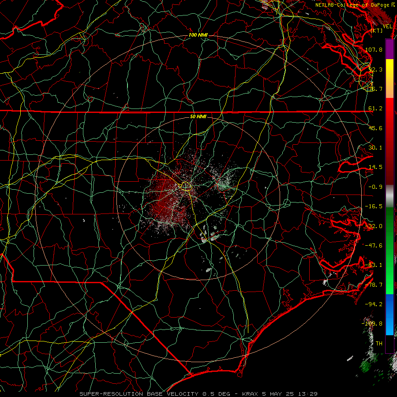Screen dimensions: 397x397
Task: Click the 45.6 velocity scale value
Action: point(375,128)
